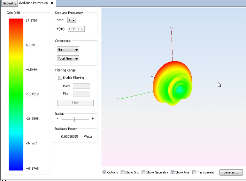The image size is (246, 181).
Task: Enable the Transparent checkbox
Action: tap(194, 172)
